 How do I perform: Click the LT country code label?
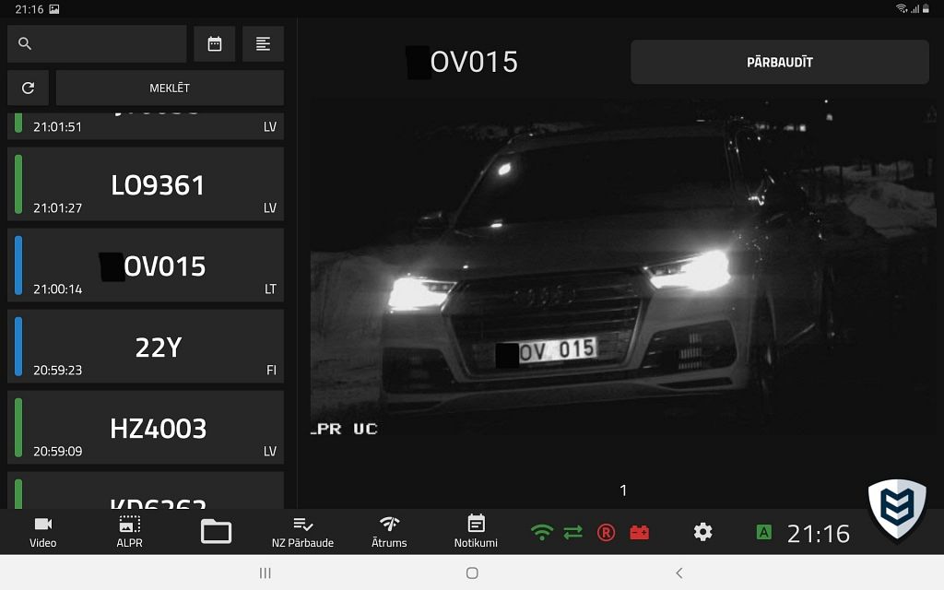[270, 289]
